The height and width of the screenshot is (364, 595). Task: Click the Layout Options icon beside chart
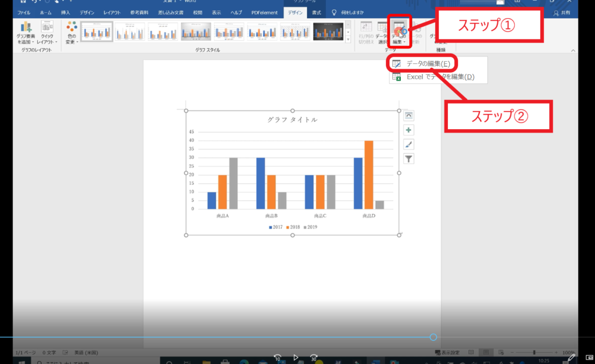[409, 116]
